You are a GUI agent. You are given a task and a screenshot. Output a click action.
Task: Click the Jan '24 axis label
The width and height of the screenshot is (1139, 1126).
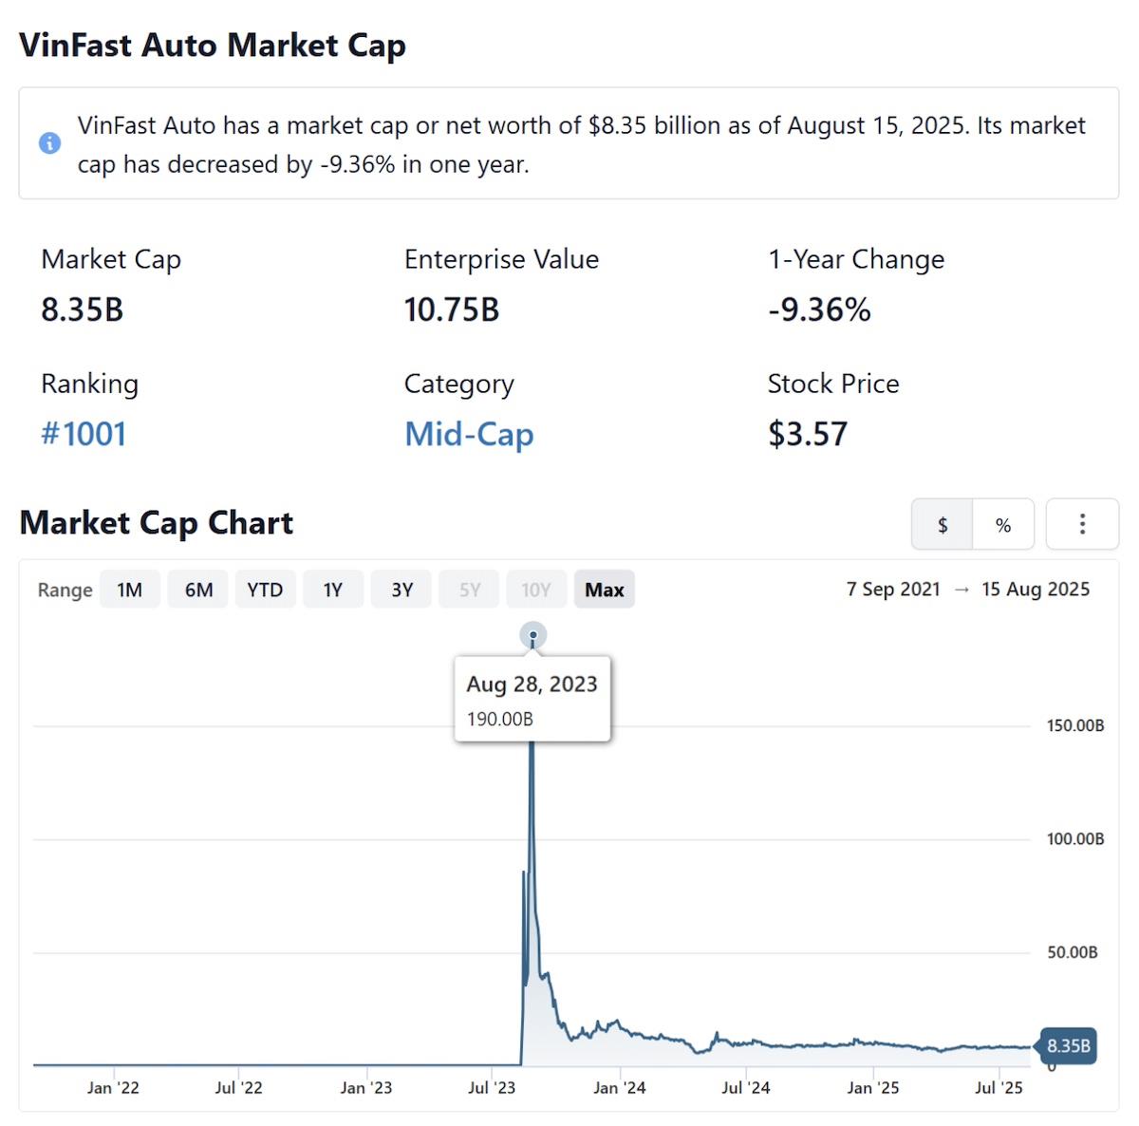[620, 1088]
